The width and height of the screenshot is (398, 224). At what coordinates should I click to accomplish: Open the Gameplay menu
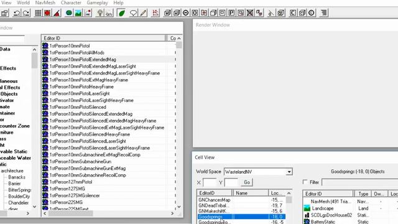tap(97, 2)
